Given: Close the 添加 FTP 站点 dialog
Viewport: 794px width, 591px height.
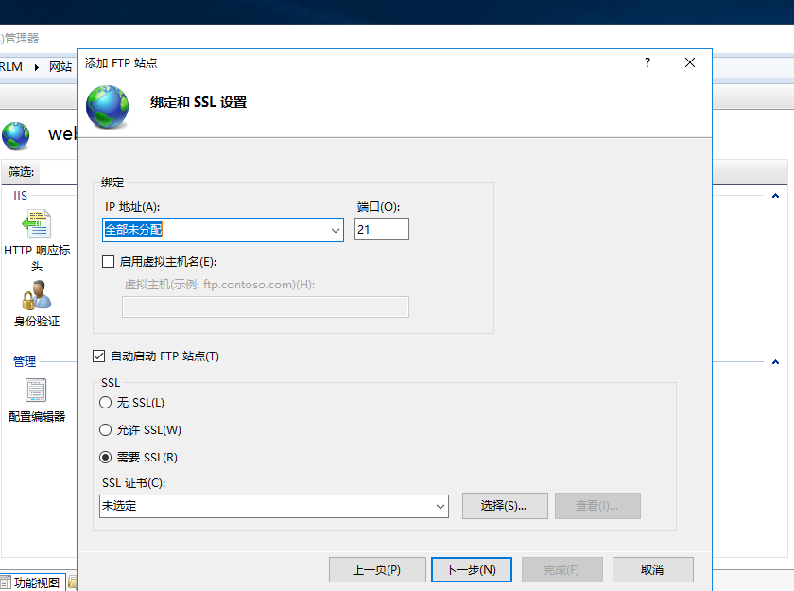Looking at the screenshot, I should tap(690, 62).
